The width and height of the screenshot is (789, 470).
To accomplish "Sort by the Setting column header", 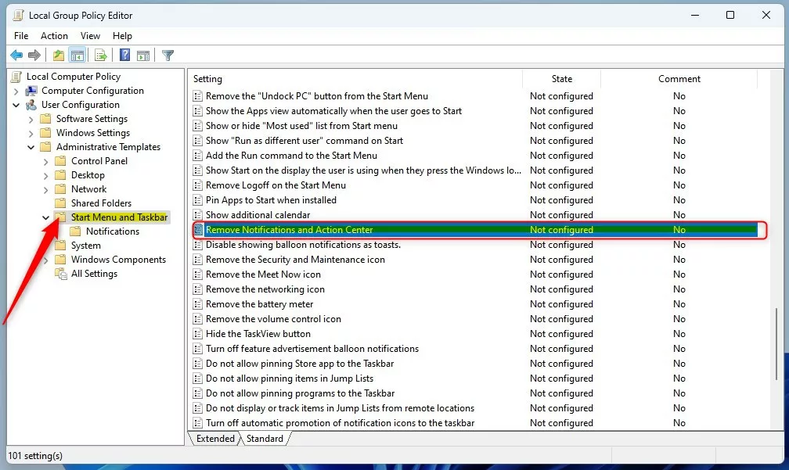I will (x=356, y=79).
